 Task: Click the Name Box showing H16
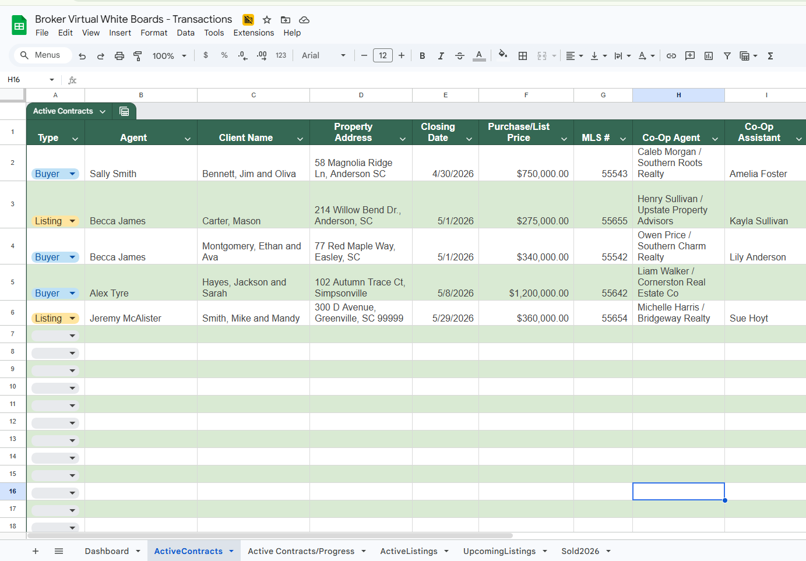[31, 80]
